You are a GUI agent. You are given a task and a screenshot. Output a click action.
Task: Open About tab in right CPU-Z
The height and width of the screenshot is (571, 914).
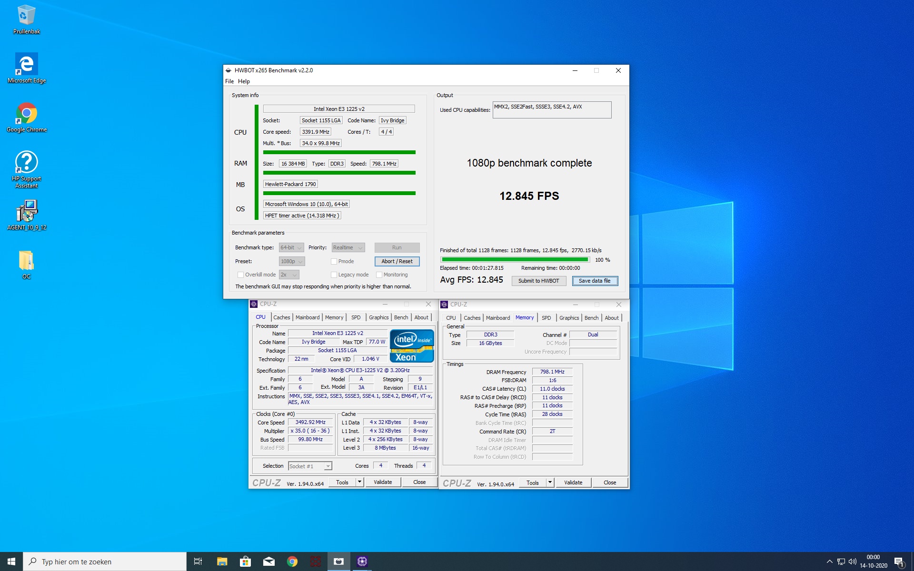pyautogui.click(x=612, y=318)
